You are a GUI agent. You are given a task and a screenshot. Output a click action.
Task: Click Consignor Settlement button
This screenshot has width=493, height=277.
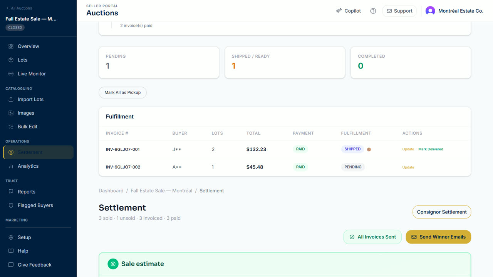tap(441, 212)
